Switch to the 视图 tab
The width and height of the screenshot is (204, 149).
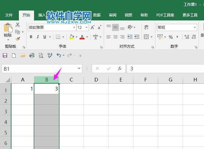128,15
